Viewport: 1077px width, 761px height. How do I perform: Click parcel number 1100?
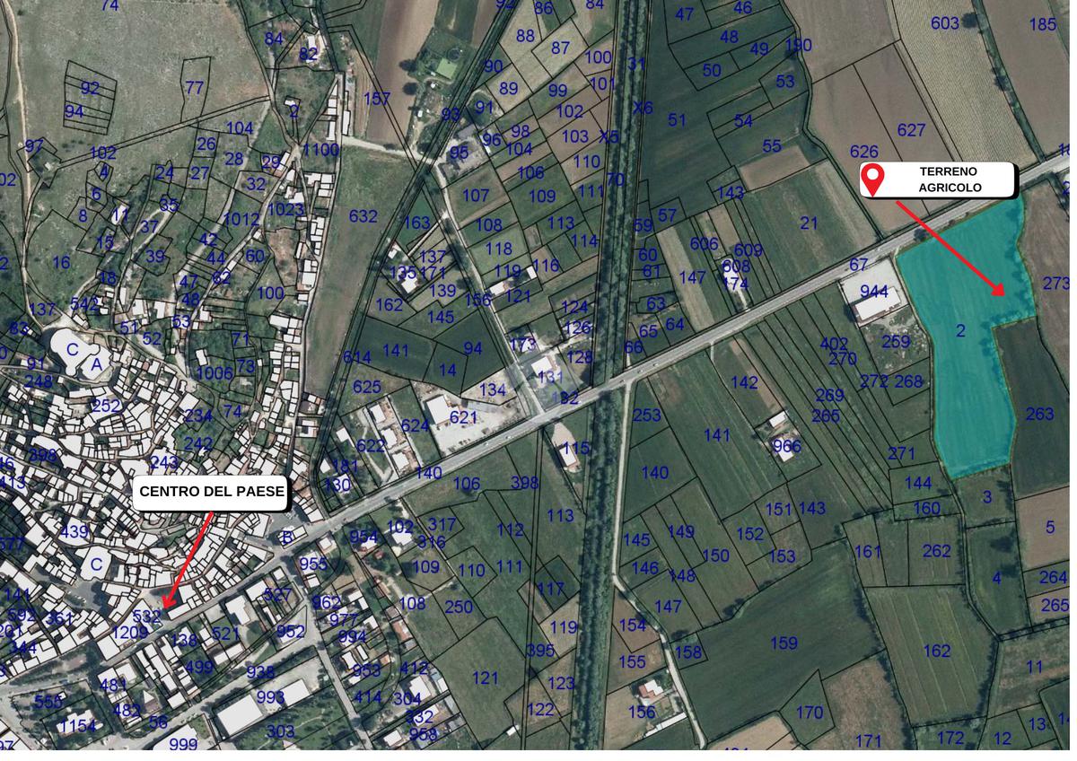pyautogui.click(x=320, y=149)
